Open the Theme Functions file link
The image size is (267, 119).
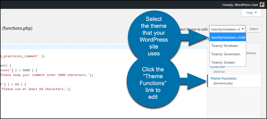point(223,79)
